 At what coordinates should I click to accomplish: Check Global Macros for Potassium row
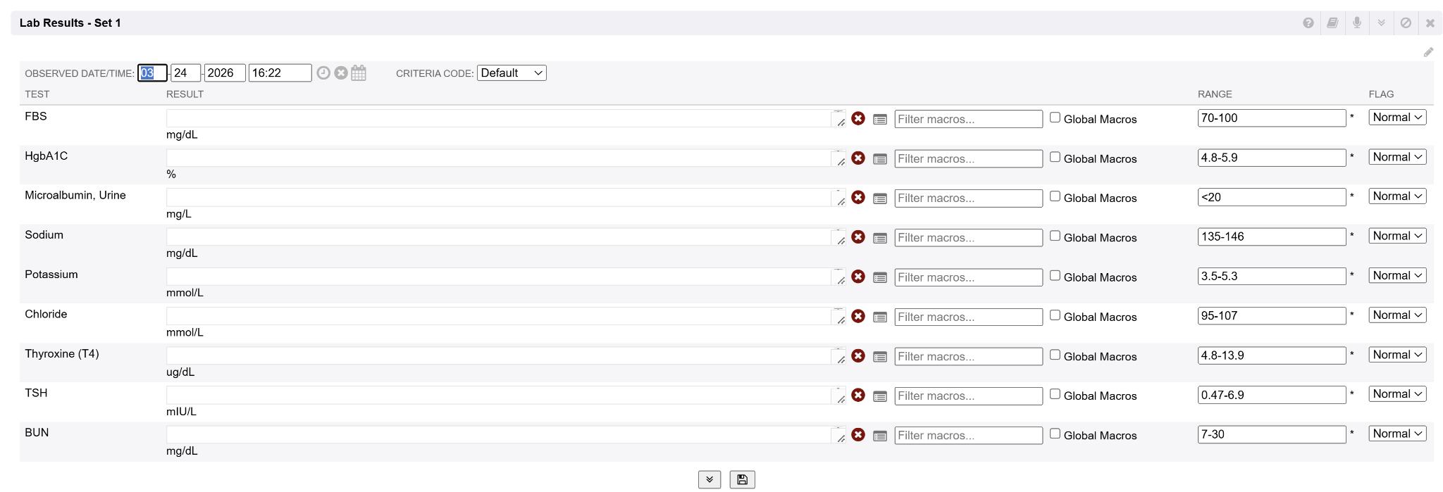click(1055, 276)
